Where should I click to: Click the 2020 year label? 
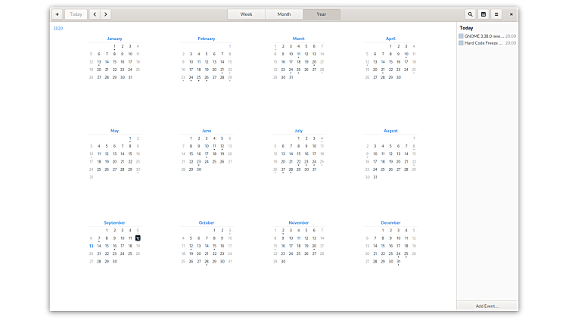58,28
